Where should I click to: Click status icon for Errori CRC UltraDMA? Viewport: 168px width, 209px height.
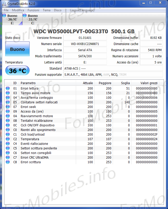click(x=8, y=158)
